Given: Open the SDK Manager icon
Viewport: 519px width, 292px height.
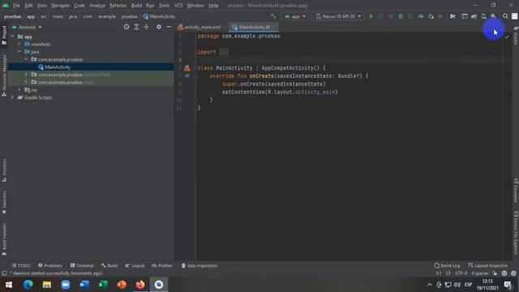Looking at the screenshot, I should pyautogui.click(x=493, y=16).
